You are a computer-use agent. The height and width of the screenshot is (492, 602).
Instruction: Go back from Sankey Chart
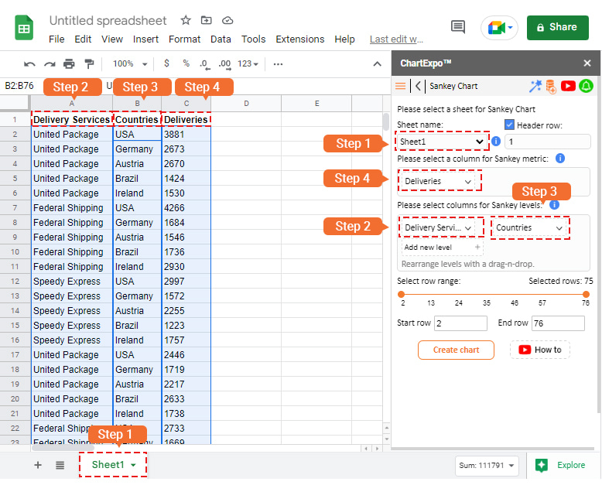pyautogui.click(x=418, y=86)
